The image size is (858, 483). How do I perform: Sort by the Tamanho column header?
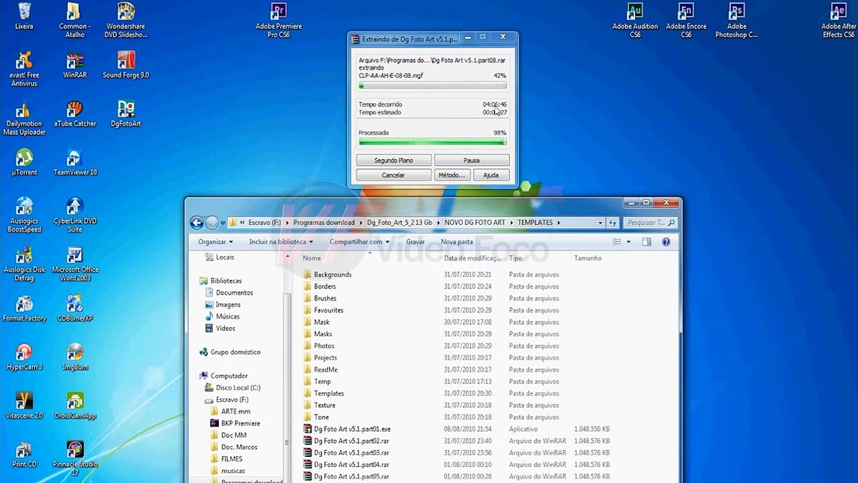[587, 258]
